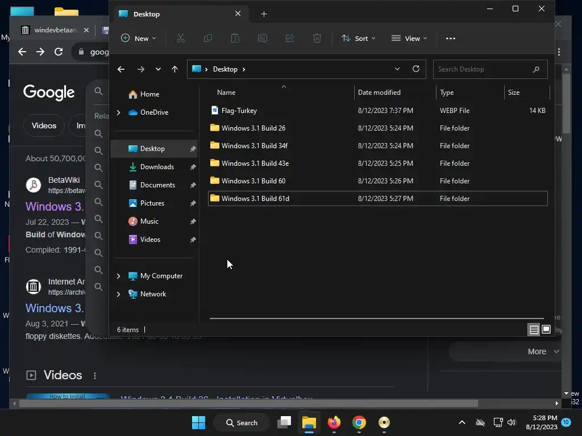Viewport: 582px width, 436px height.
Task: Click the Rename icon in File Explorer toolbar
Action: pos(263,38)
